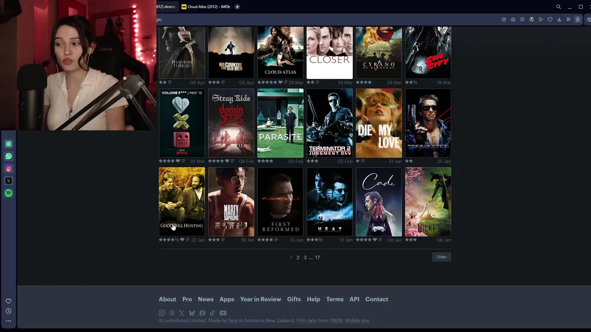Open the Parasite poster
Image resolution: width=591 pixels, height=332 pixels.
280,123
